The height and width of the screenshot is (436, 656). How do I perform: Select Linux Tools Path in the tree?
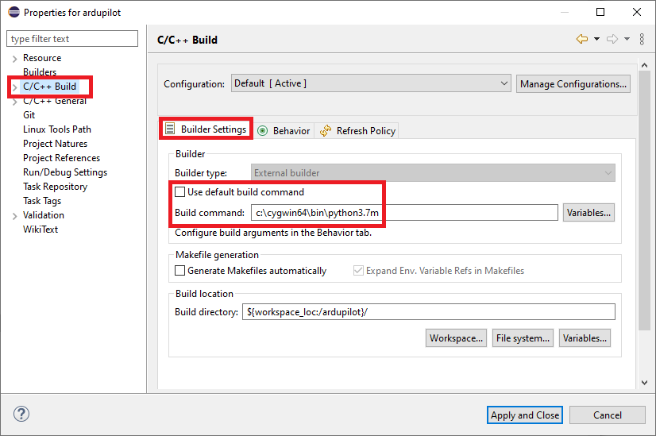click(x=57, y=129)
